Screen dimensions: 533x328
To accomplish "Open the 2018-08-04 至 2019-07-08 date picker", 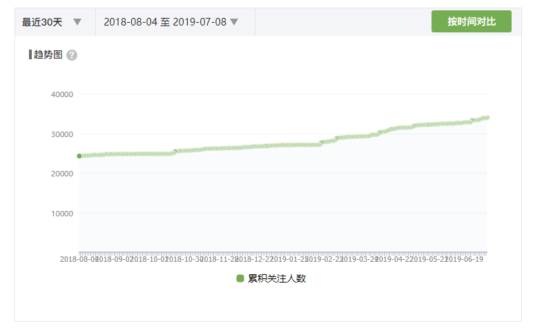I will coord(164,22).
